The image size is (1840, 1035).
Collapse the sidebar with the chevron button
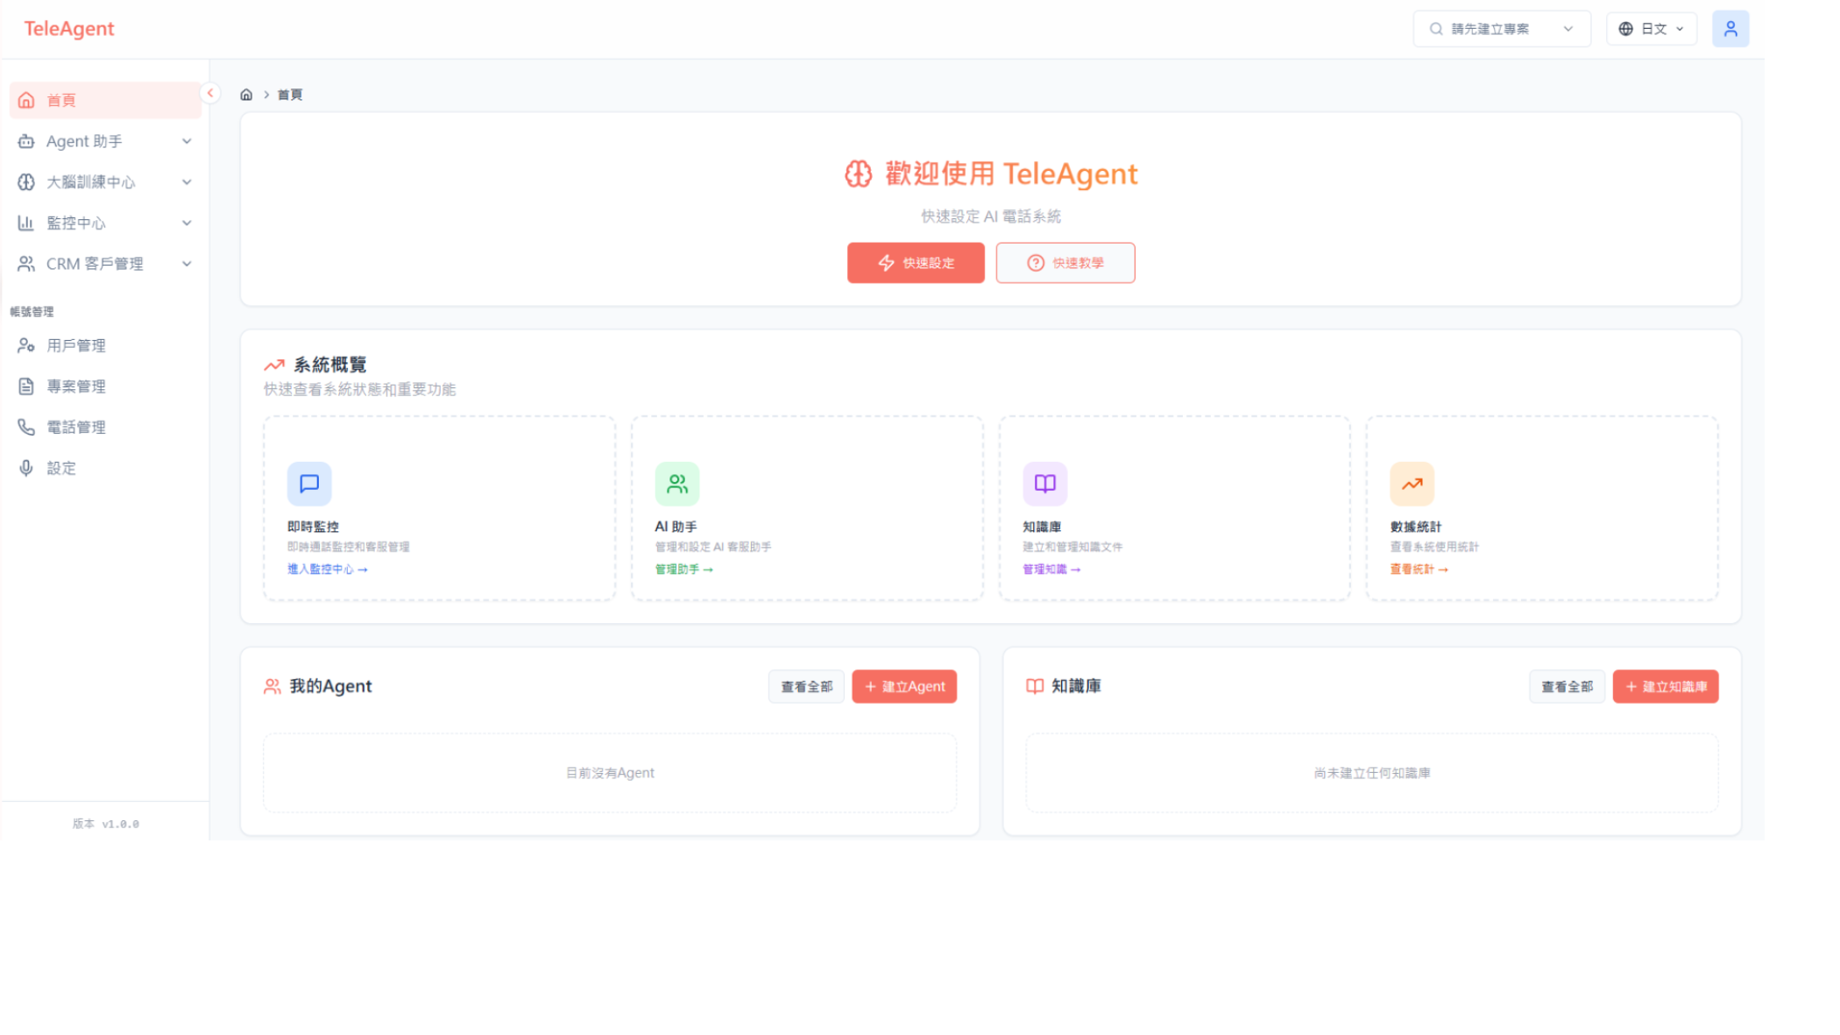coord(210,93)
